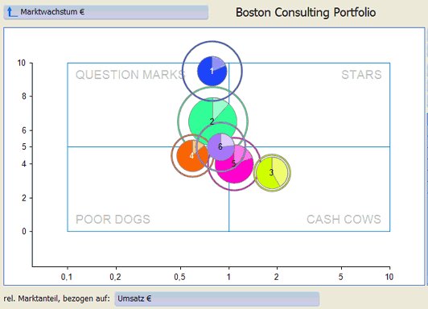Screen dimensions: 428x309
Task: Click the POOR DOGS quadrant label
Action: tap(113, 219)
